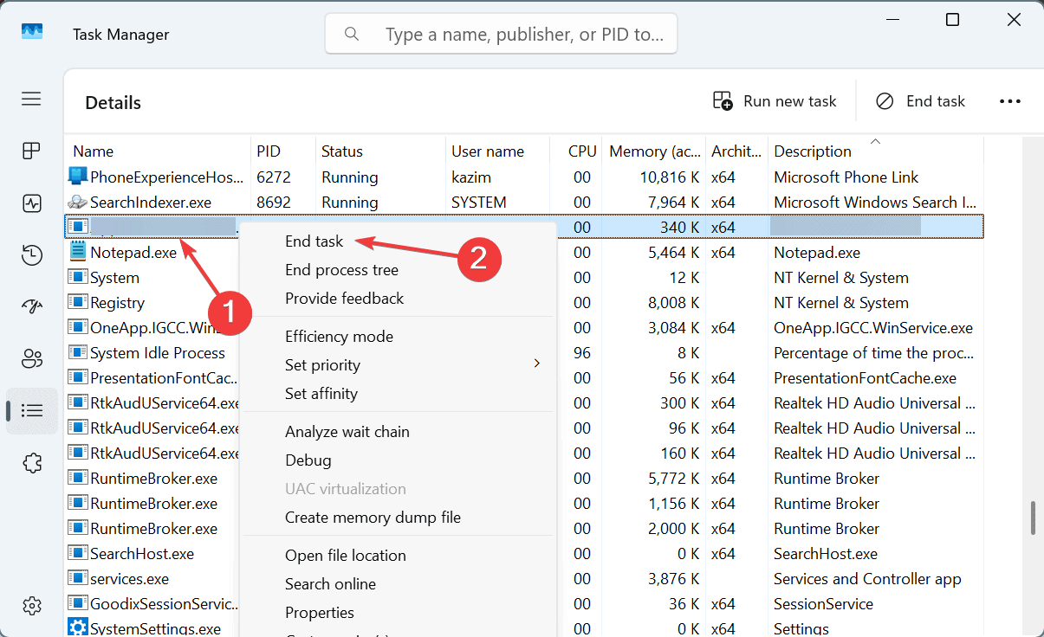Sort by the Architecture column header
The image size is (1044, 637).
coord(736,151)
